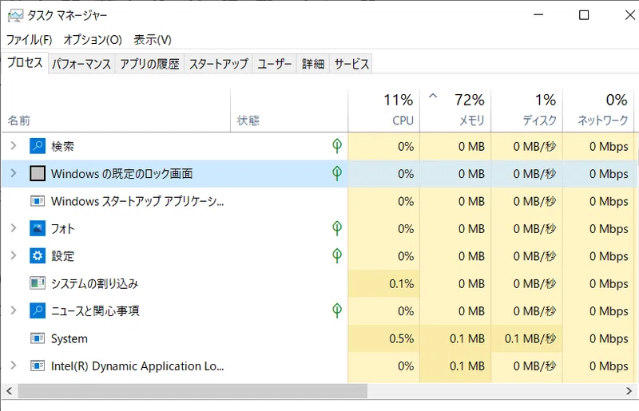Expand the フォト process group
The height and width of the screenshot is (411, 639).
pos(14,228)
